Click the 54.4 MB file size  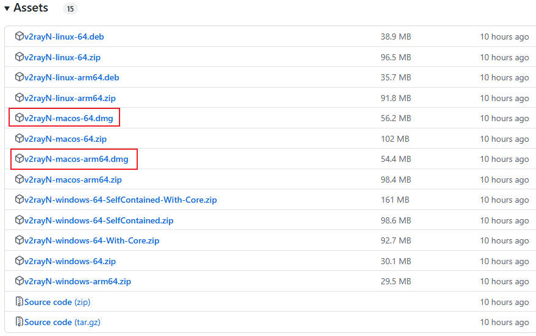pyautogui.click(x=396, y=159)
